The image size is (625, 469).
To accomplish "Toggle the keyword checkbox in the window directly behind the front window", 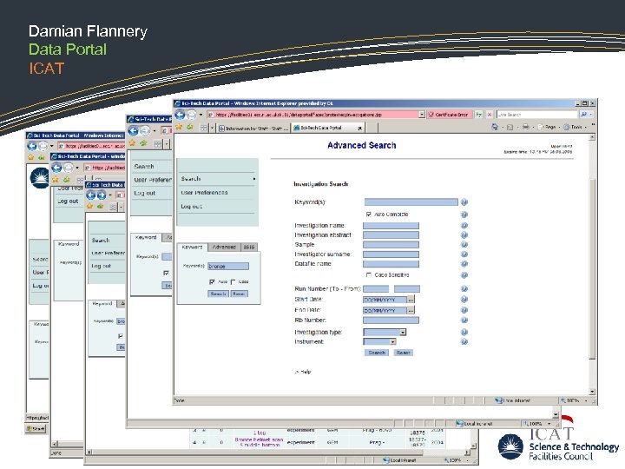I will pos(166,273).
